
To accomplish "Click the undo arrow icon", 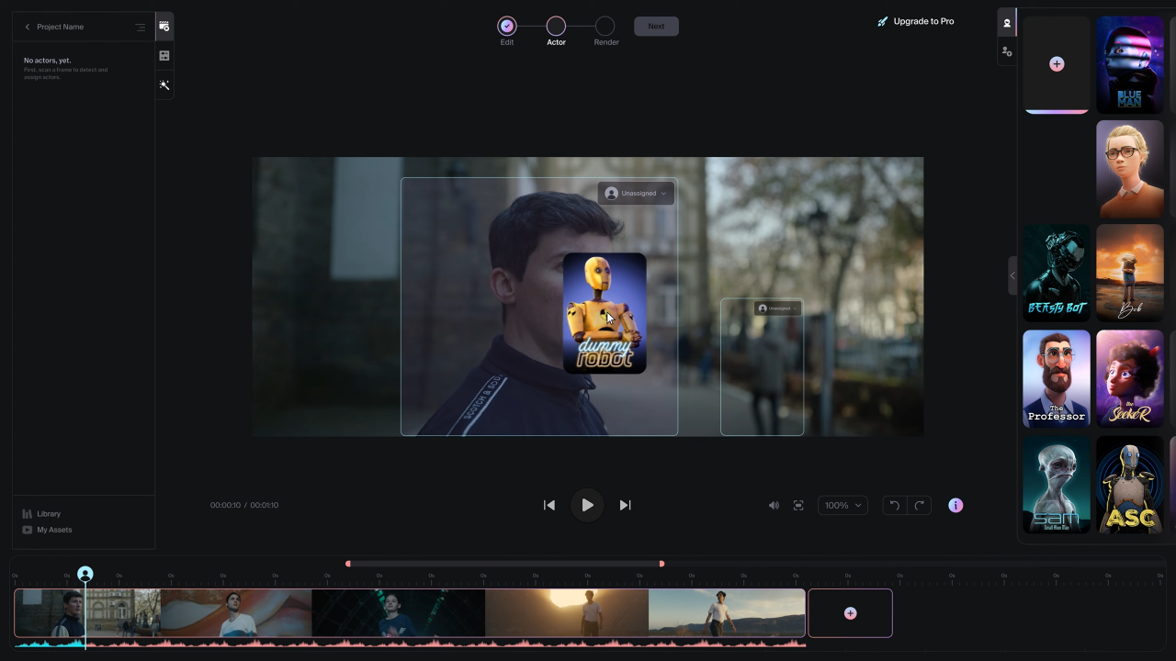I will 893,505.
